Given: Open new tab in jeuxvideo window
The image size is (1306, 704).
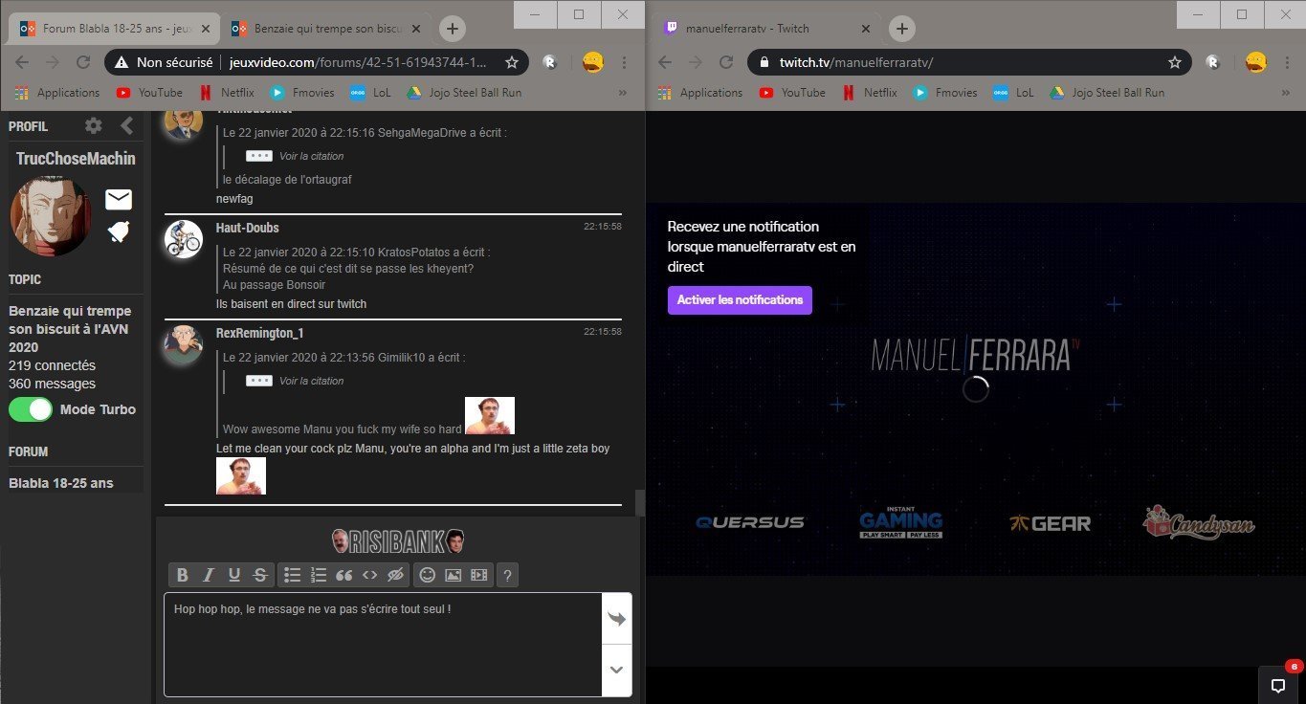Looking at the screenshot, I should click(453, 29).
